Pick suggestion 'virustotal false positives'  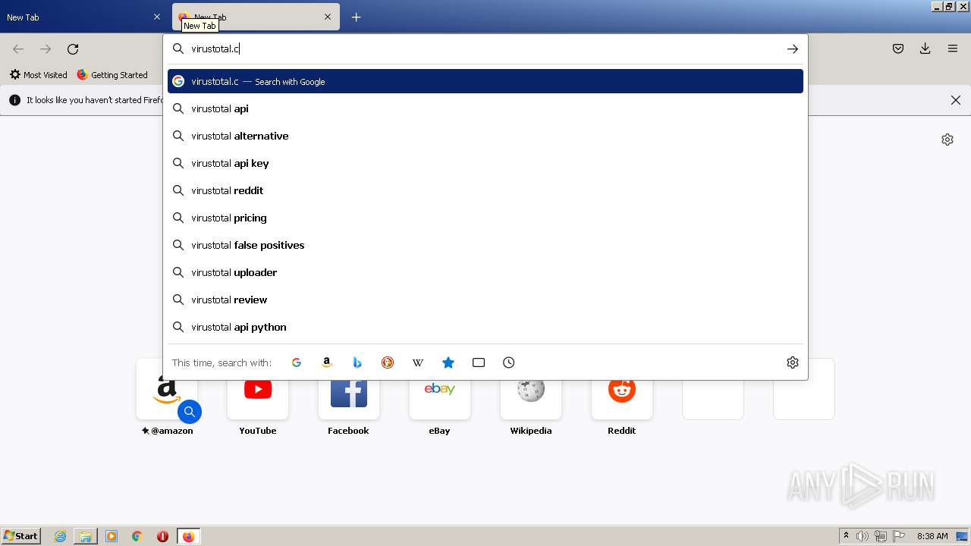485,245
